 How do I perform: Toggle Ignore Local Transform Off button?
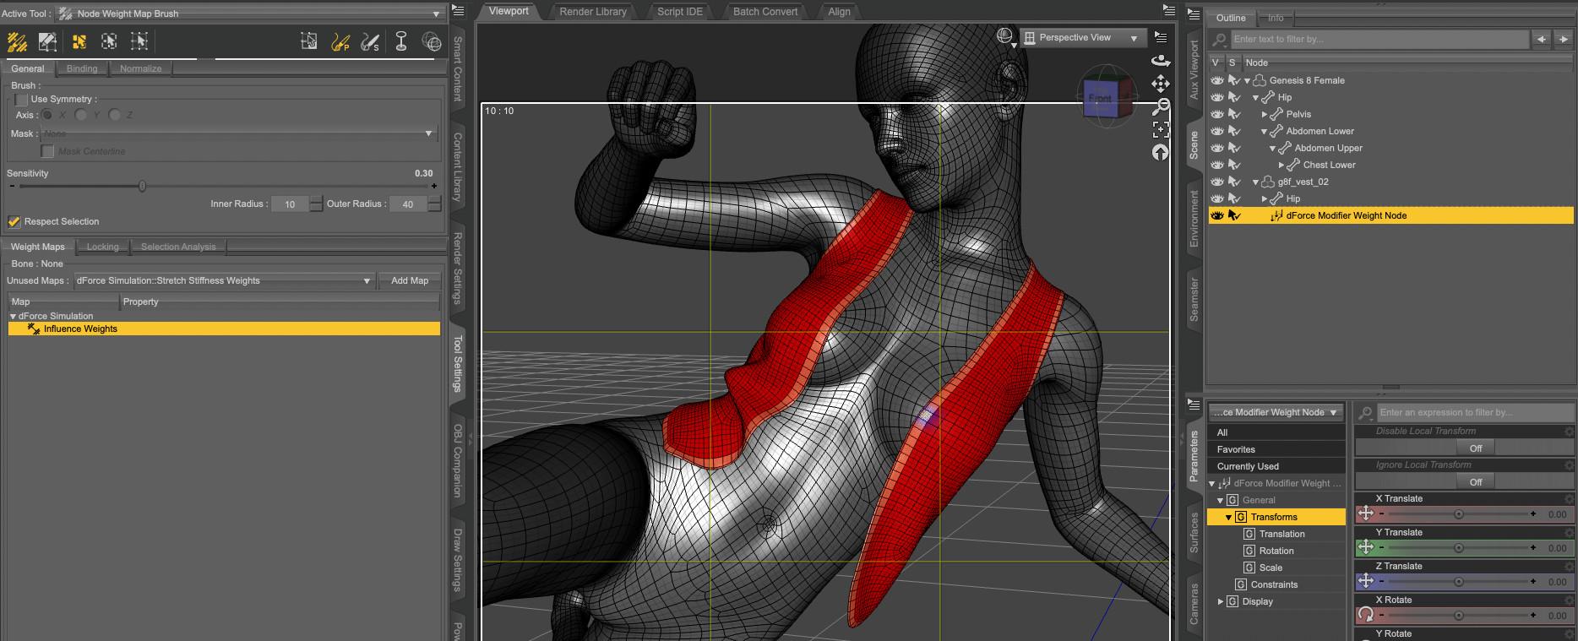pos(1476,481)
